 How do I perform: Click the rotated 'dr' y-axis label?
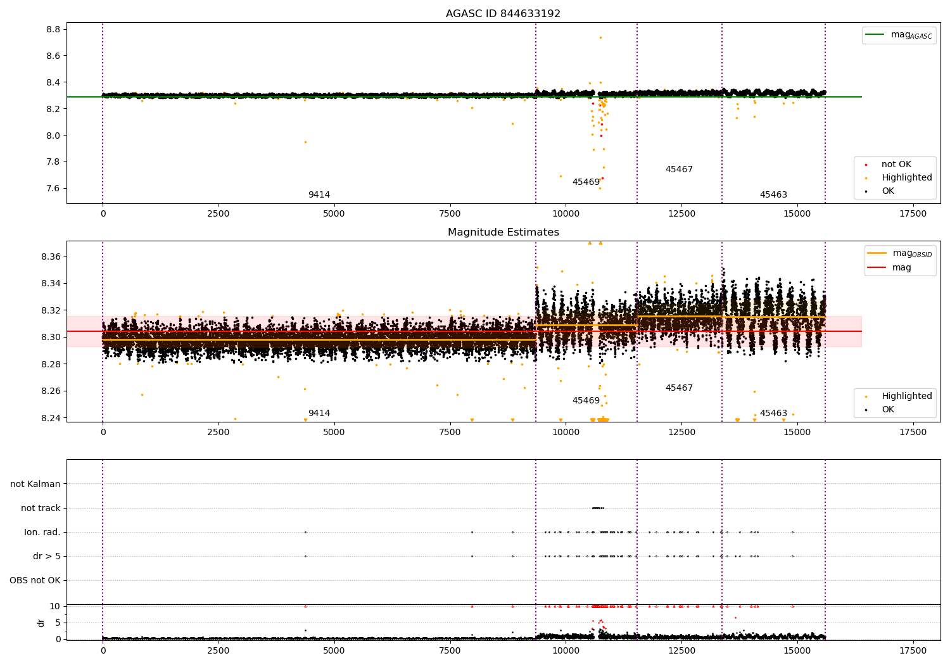click(41, 623)
